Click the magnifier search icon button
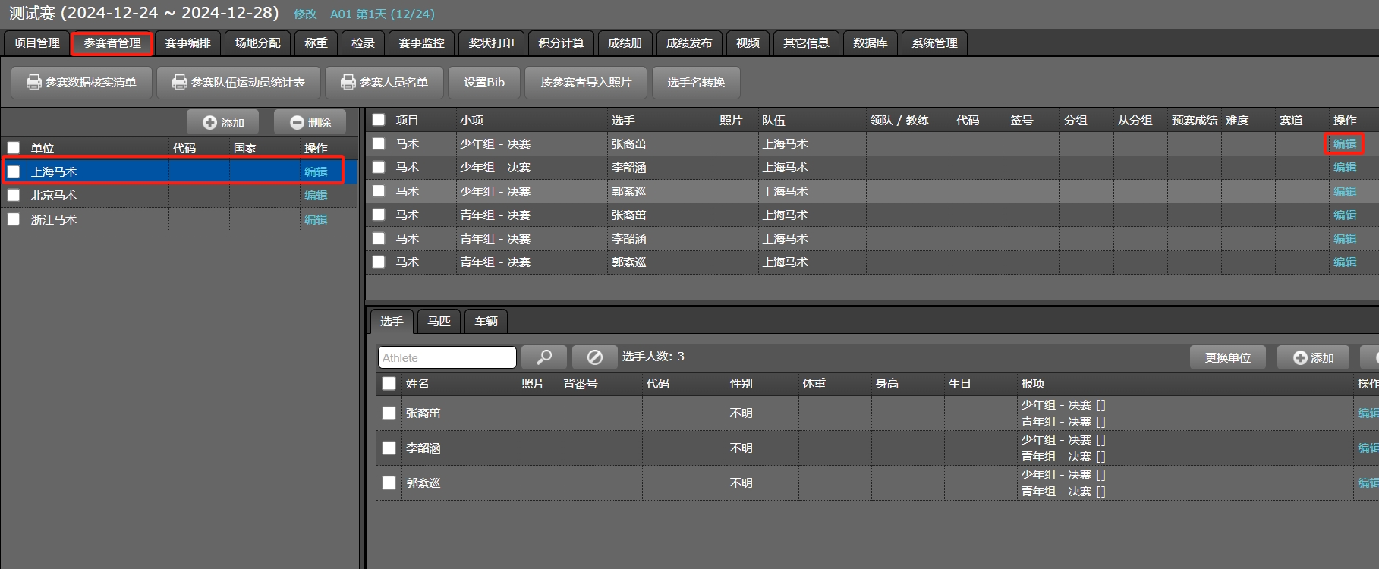The image size is (1379, 569). coord(543,357)
